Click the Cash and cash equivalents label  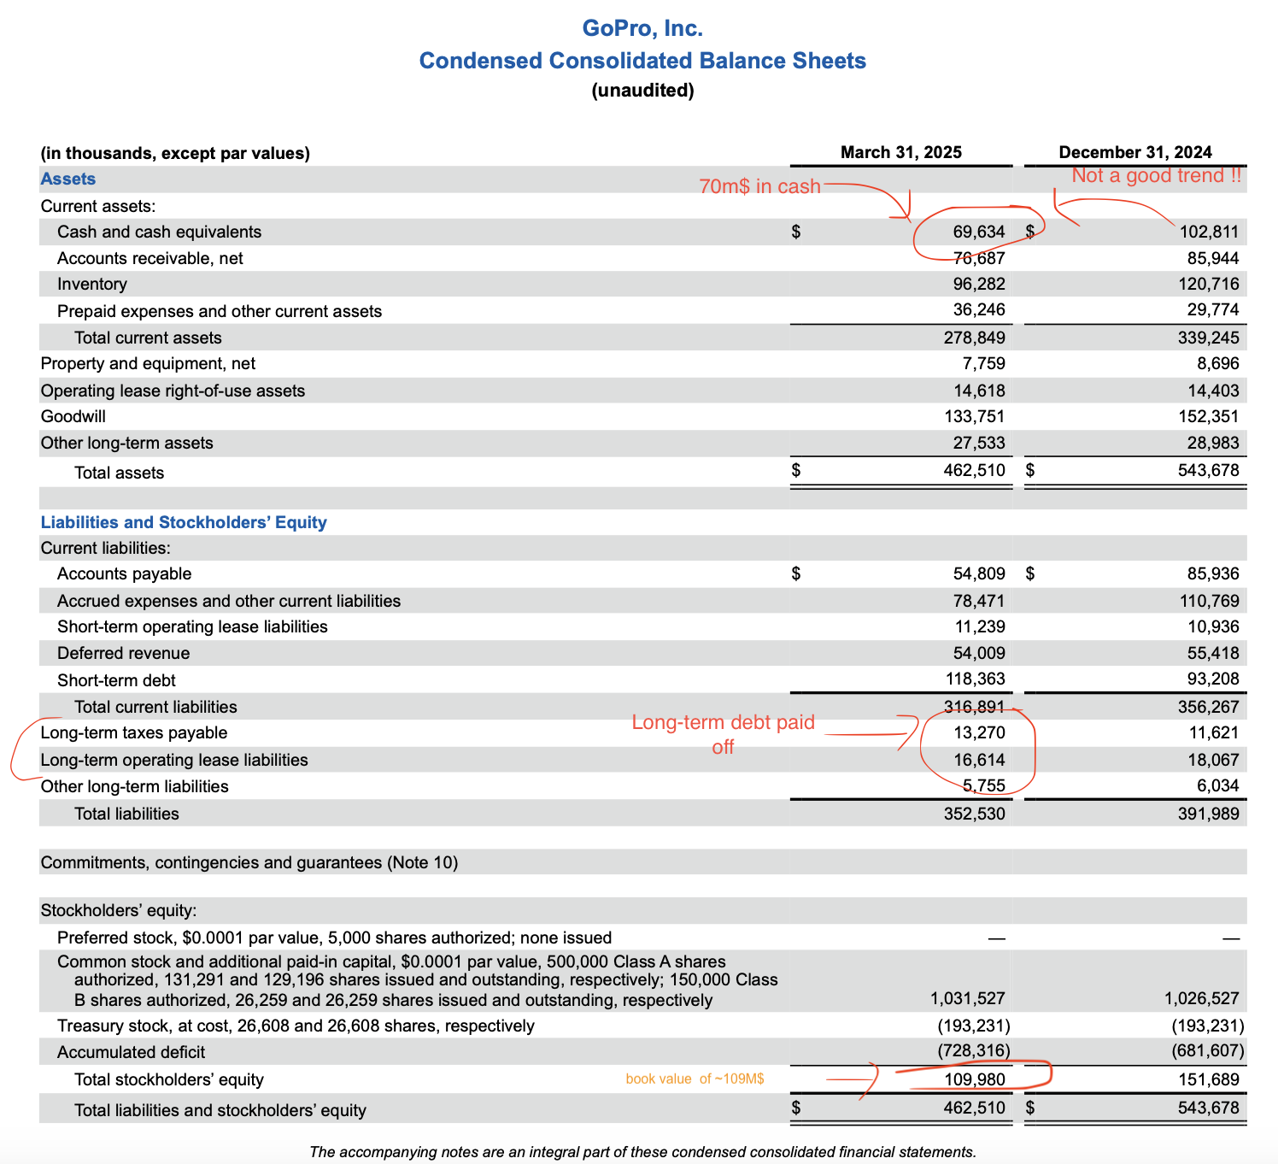[159, 232]
